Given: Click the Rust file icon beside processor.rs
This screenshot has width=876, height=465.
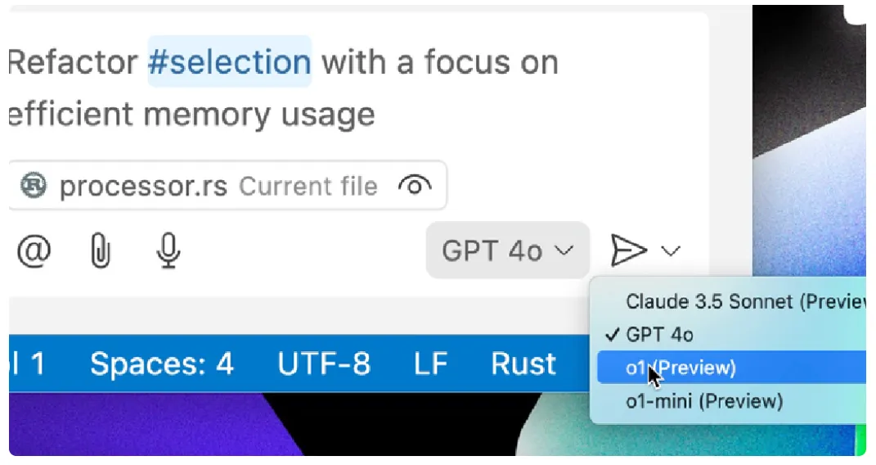Looking at the screenshot, I should [34, 186].
